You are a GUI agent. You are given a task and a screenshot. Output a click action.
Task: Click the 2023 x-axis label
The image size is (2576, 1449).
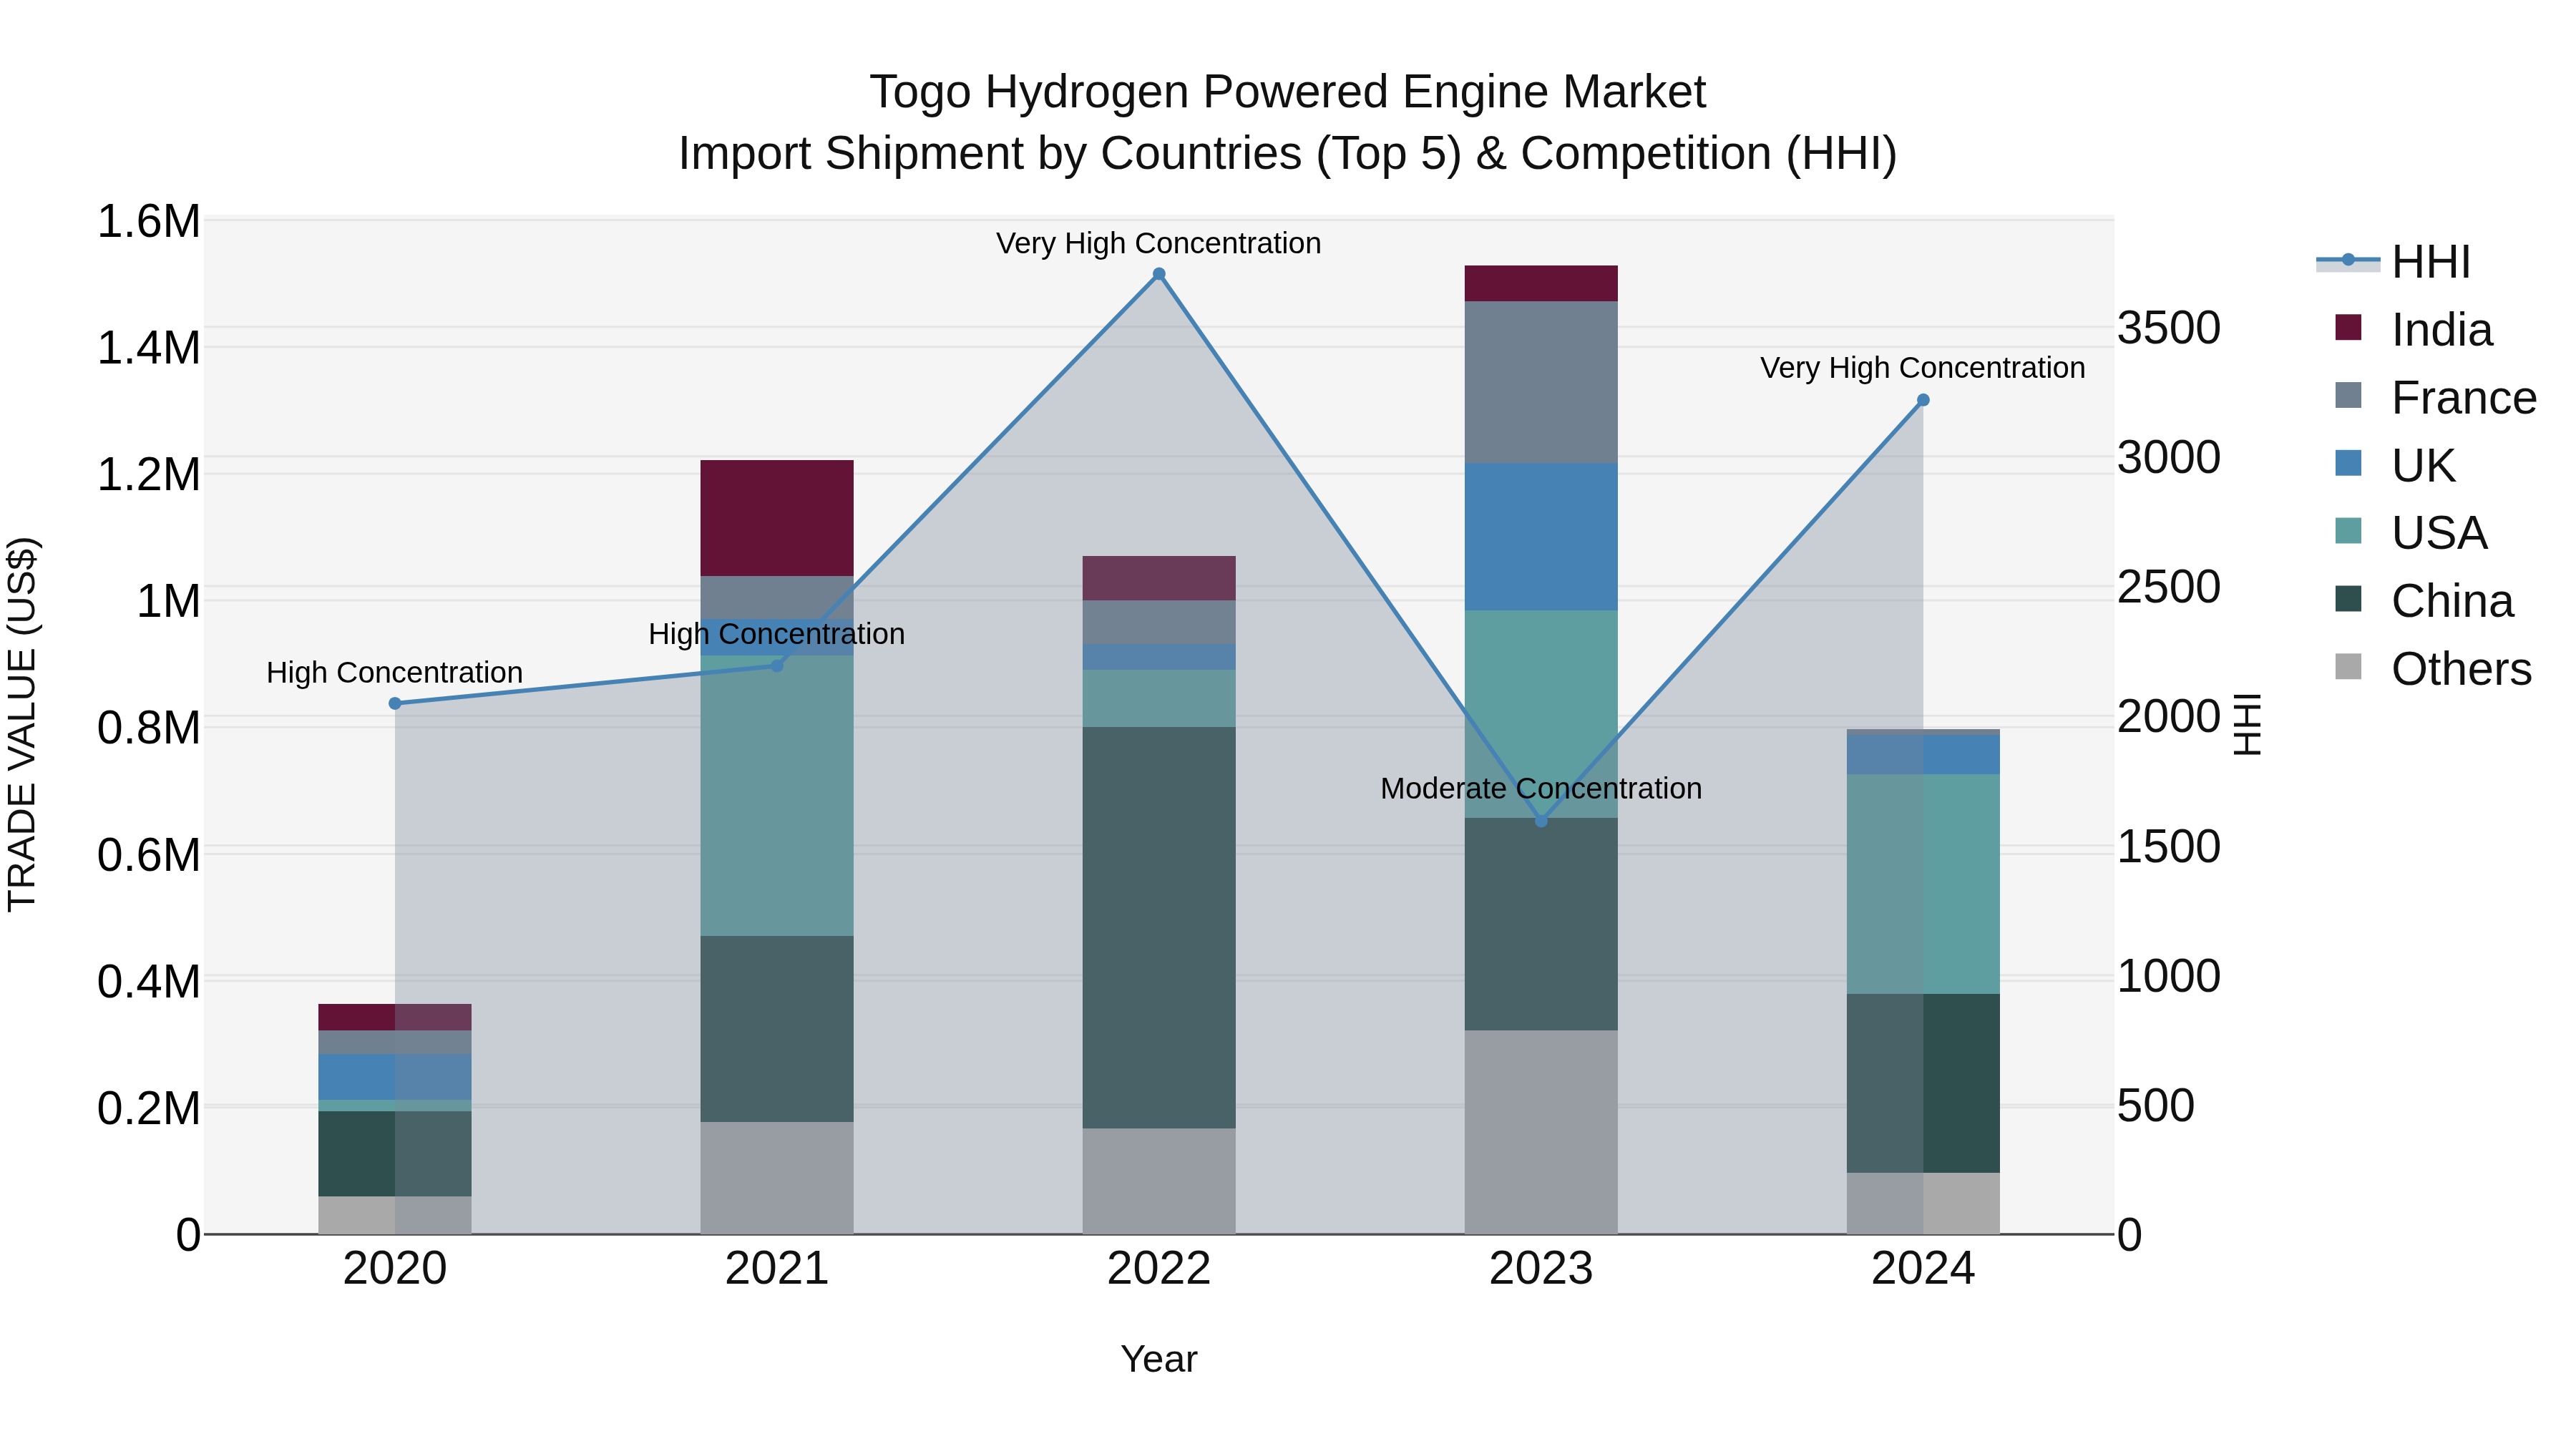coord(1541,1269)
